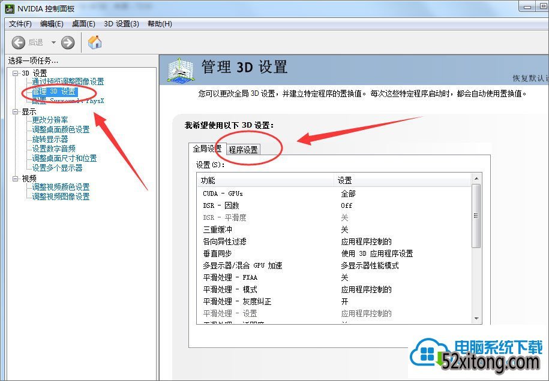Open 设置多个显示器 task

click(58, 168)
